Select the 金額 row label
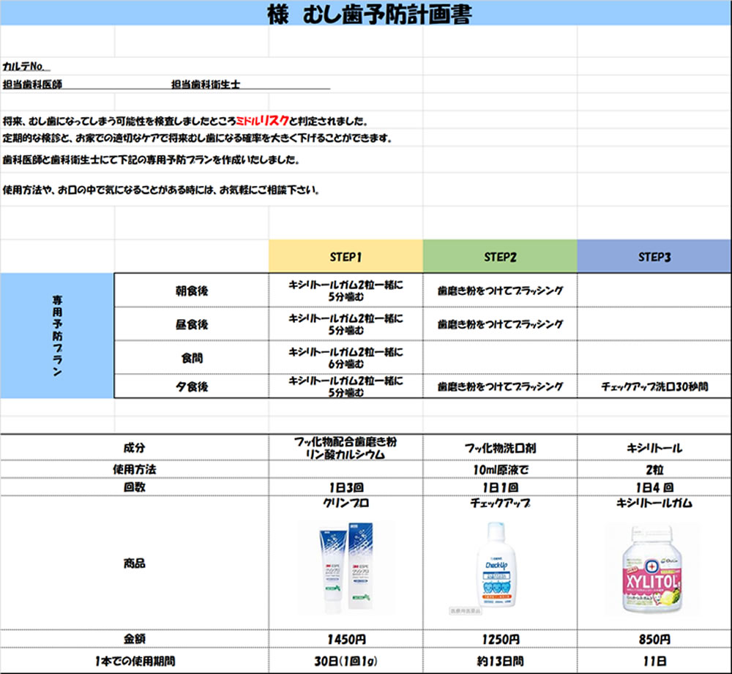Screen dimensions: 732x674 135,639
